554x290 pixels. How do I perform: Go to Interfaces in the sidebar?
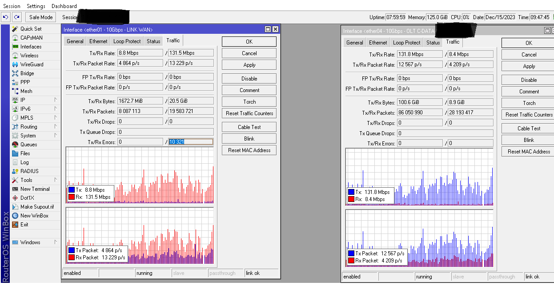pos(31,47)
